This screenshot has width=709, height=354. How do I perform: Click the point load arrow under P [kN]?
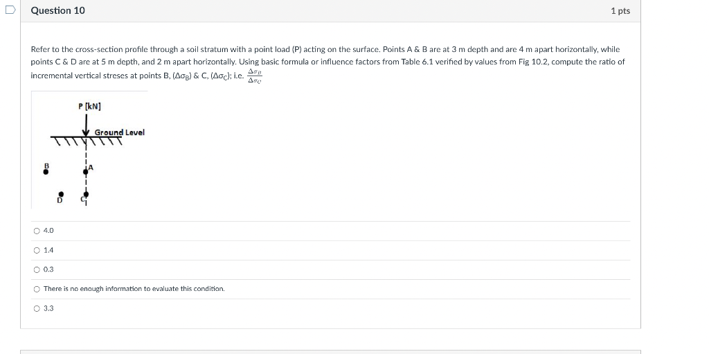86,125
